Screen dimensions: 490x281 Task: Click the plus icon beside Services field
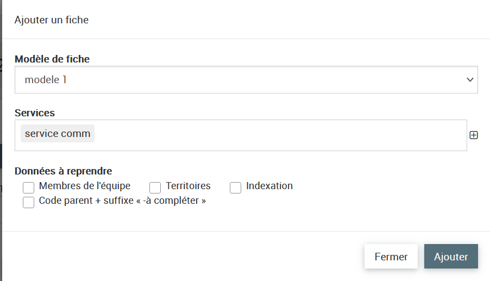[474, 135]
